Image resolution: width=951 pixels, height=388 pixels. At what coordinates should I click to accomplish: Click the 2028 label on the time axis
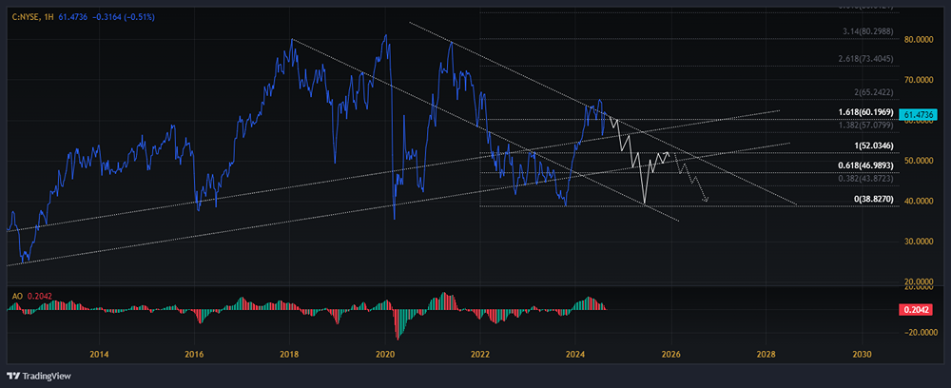767,354
